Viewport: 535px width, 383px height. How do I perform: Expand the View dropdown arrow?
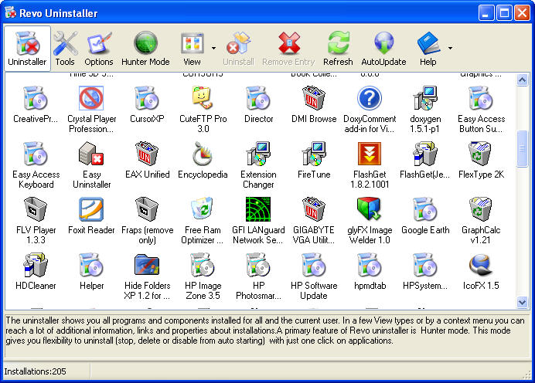pyautogui.click(x=213, y=47)
